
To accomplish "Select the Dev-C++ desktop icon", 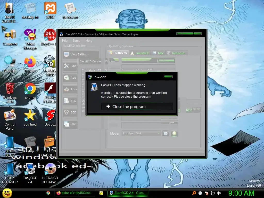I will click(x=49, y=38).
